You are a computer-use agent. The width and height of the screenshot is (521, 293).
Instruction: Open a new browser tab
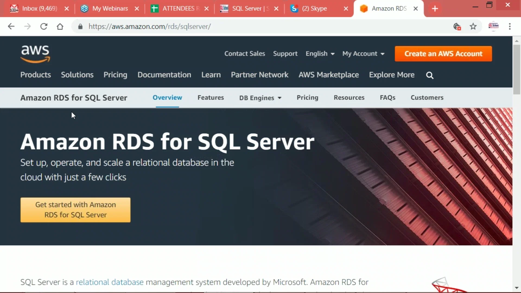[x=435, y=9]
